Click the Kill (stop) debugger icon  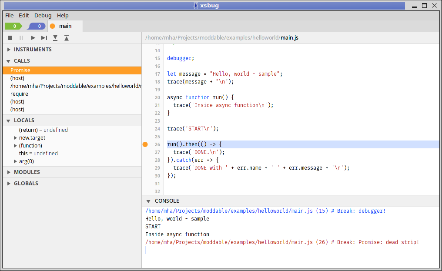click(x=10, y=38)
